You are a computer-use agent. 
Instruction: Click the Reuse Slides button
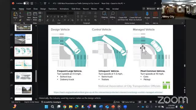(x=35, y=16)
